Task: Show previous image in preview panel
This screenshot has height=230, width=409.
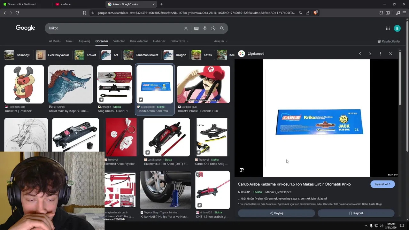Action: coord(360,54)
